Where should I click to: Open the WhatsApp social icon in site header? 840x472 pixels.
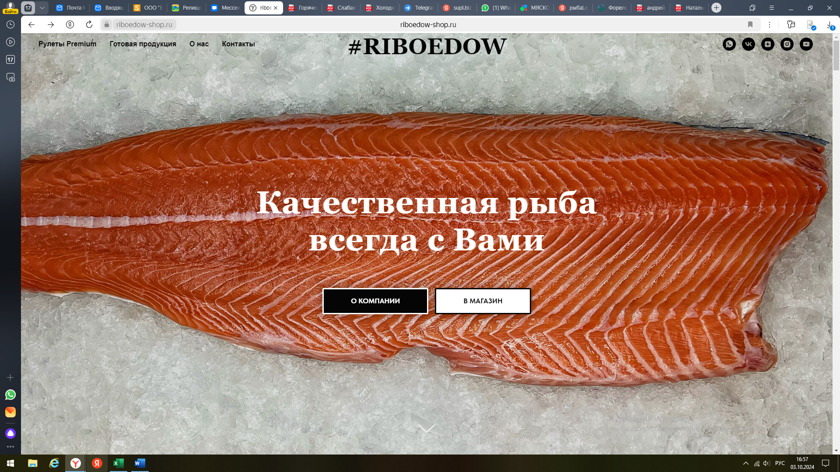[x=729, y=44]
